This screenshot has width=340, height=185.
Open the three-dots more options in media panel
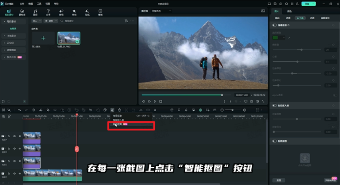coord(132,21)
